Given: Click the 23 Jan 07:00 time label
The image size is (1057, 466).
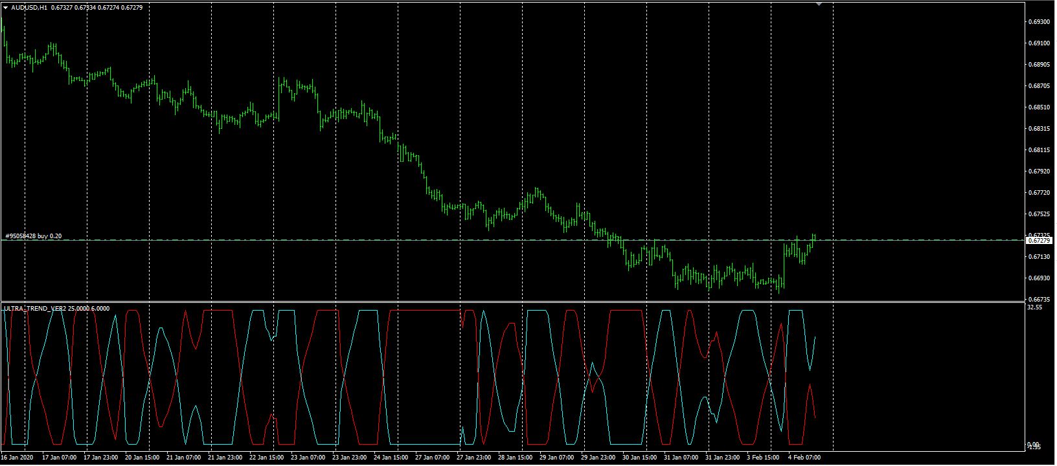Looking at the screenshot, I should point(308,458).
